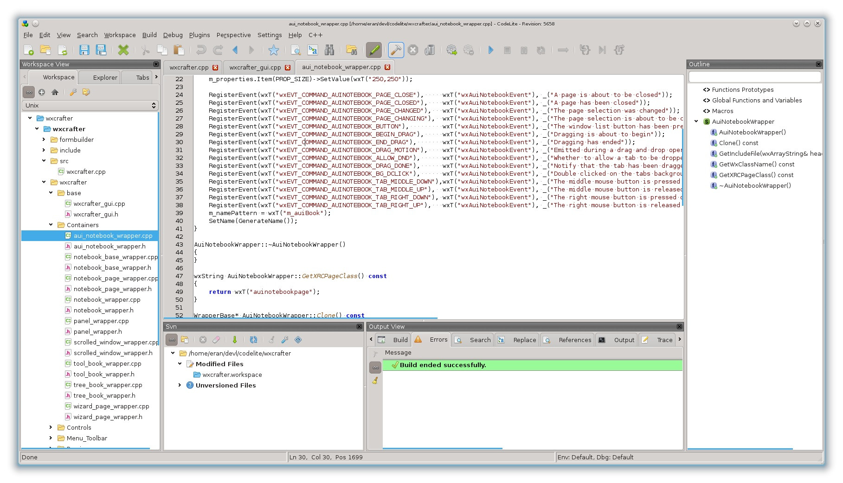Redo the last undone edit
Image resolution: width=843 pixels, height=483 pixels.
218,50
